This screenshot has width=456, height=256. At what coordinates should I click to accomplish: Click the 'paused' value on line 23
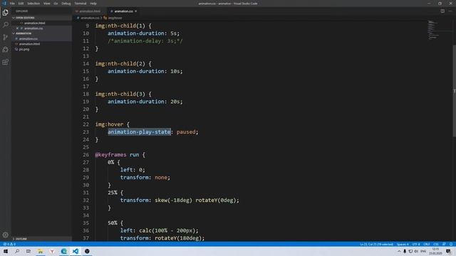(x=186, y=132)
